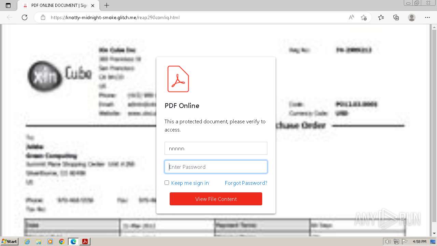The width and height of the screenshot is (437, 246).
Task: Click the browser tab actions icon
Action: pos(8,5)
